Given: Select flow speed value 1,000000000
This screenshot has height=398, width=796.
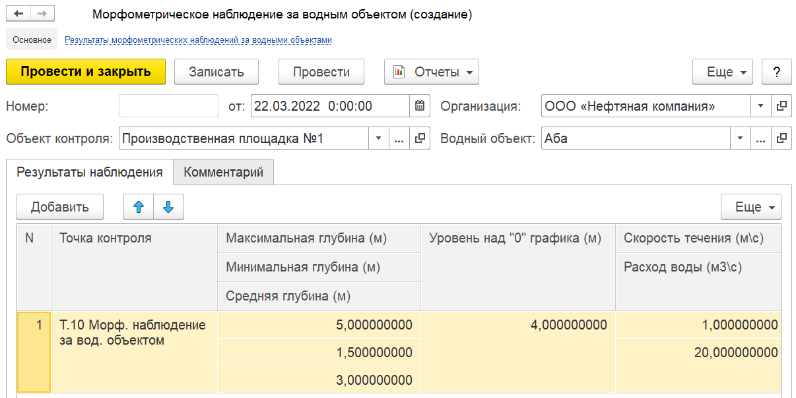Looking at the screenshot, I should [x=698, y=325].
